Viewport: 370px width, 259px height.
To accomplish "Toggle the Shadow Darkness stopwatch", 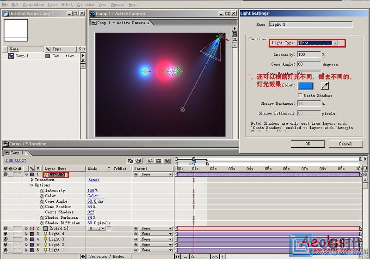I will pyautogui.click(x=42, y=217).
